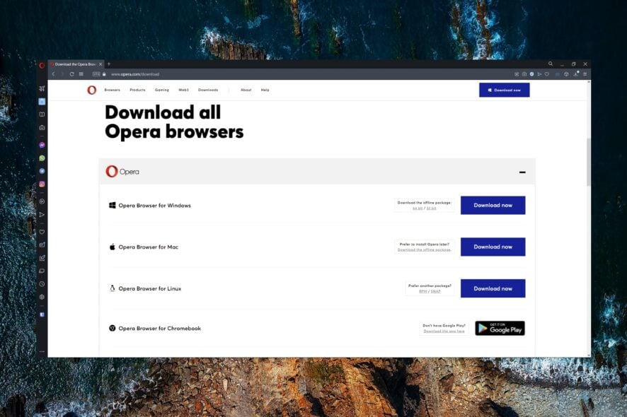Screen dimensions: 627x417
Task: Open tab search magnifier in title bar
Action: pos(551,64)
